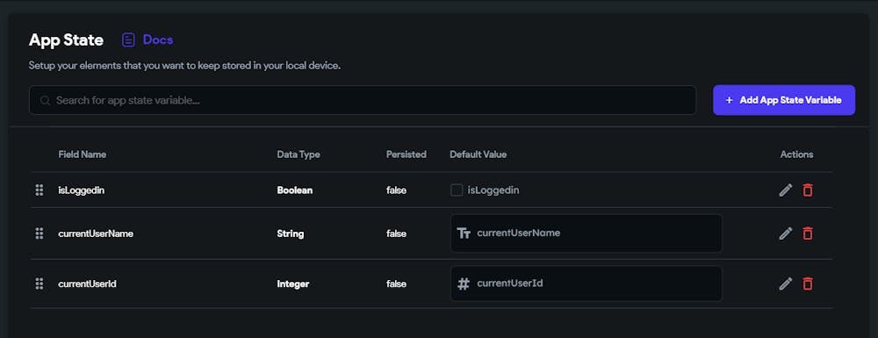The width and height of the screenshot is (878, 338).
Task: Click the Persisted column header
Action: click(x=406, y=155)
